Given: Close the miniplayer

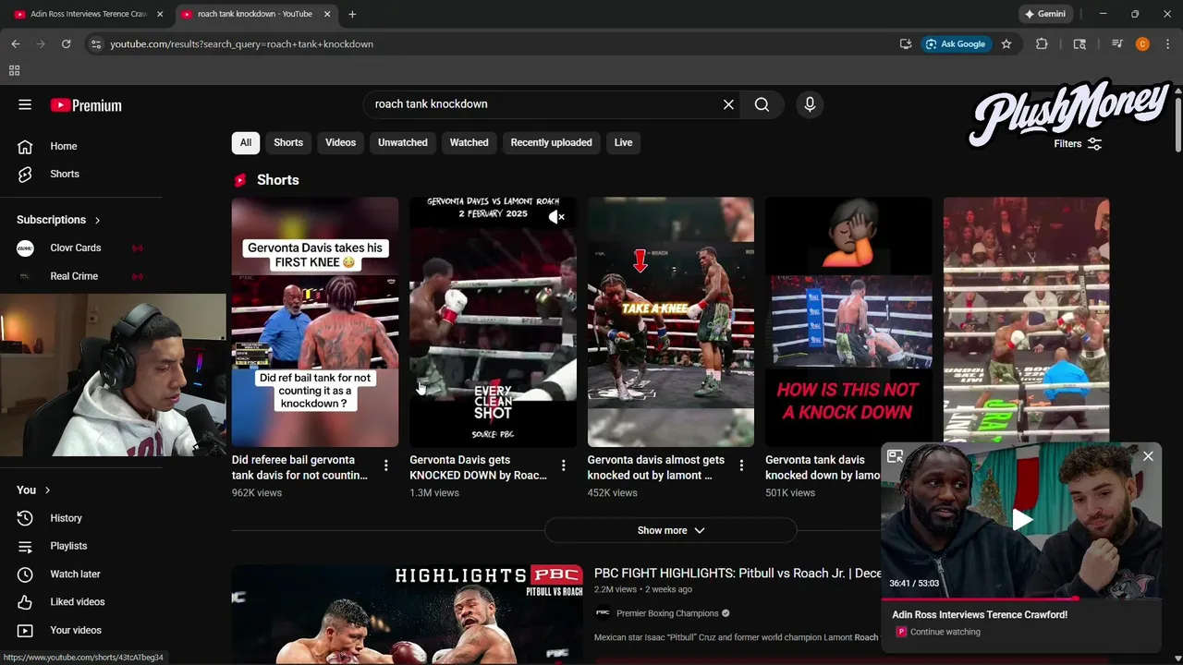Looking at the screenshot, I should [x=1148, y=456].
